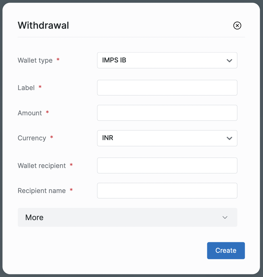Select the Wallet recipient input field

(x=167, y=166)
